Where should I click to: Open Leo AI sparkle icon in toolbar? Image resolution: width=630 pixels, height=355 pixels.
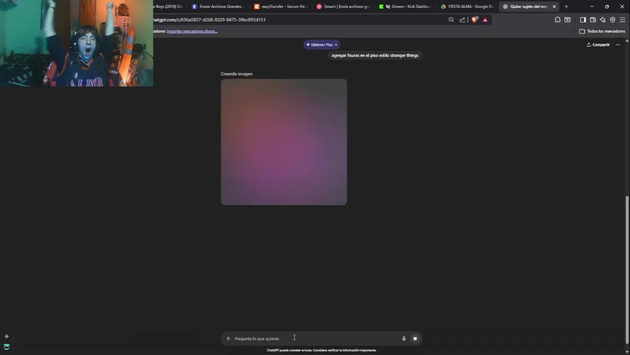[602, 20]
